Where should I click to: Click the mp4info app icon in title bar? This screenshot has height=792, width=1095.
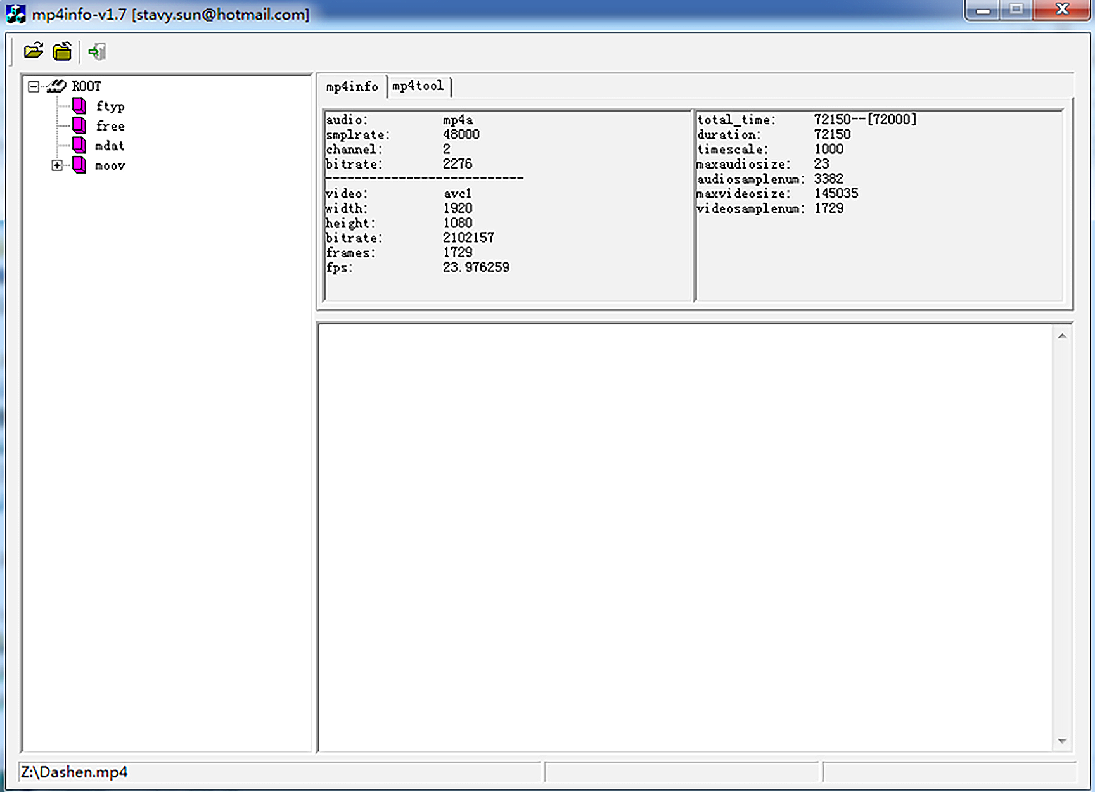point(15,14)
